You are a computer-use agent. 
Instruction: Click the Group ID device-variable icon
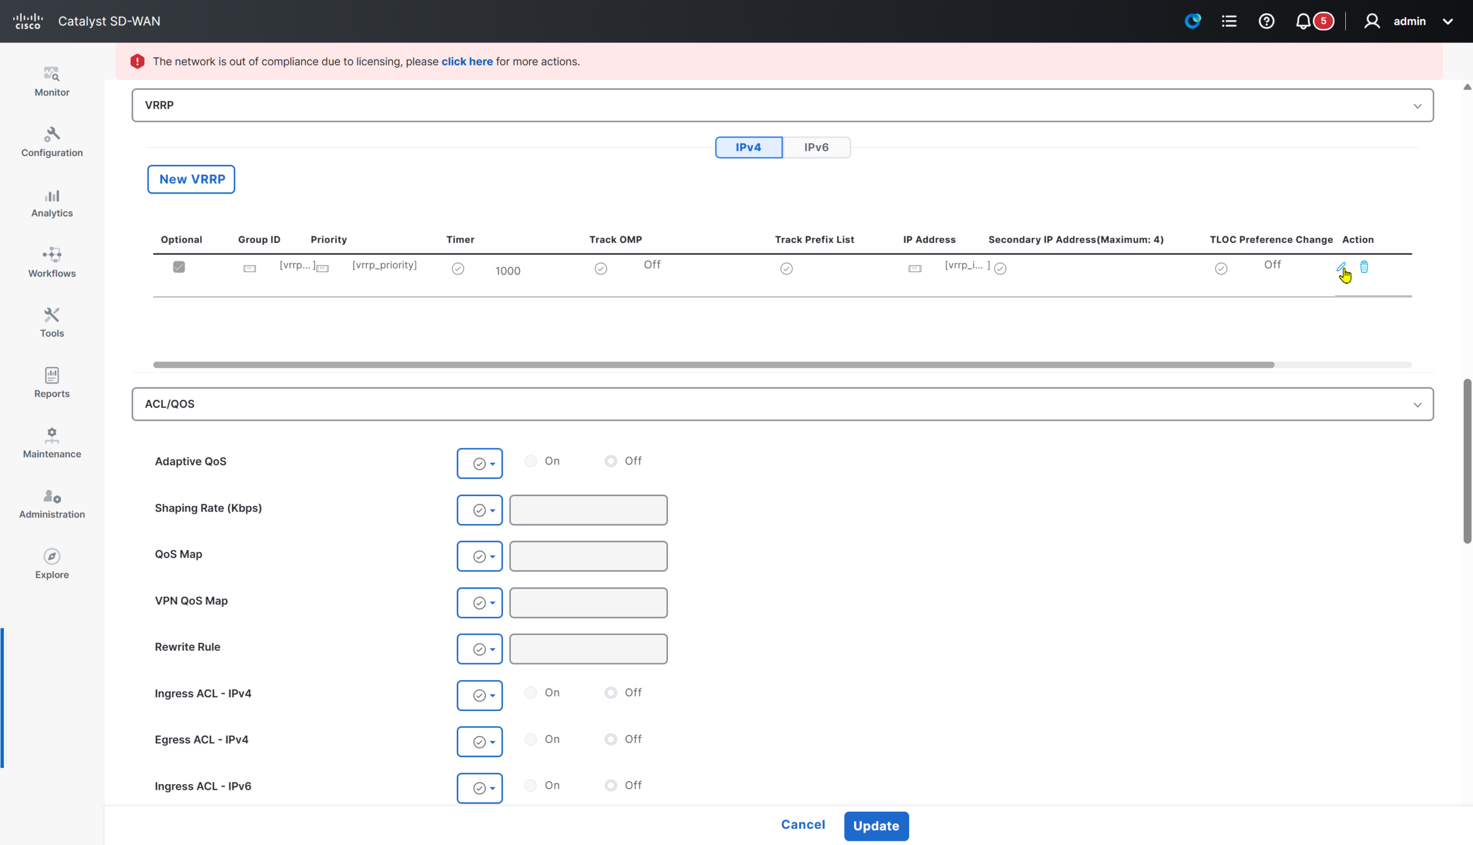pos(249,268)
